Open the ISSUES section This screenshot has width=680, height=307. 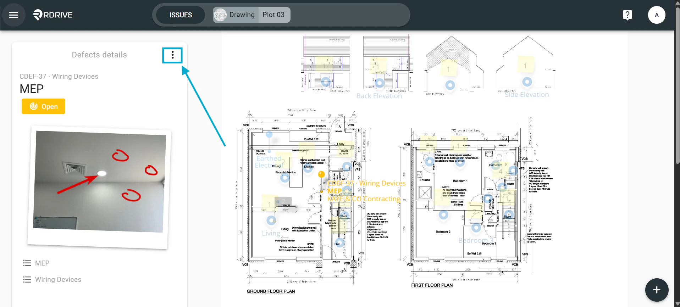[x=181, y=15]
